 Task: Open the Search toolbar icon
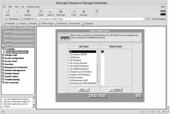tap(50, 13)
